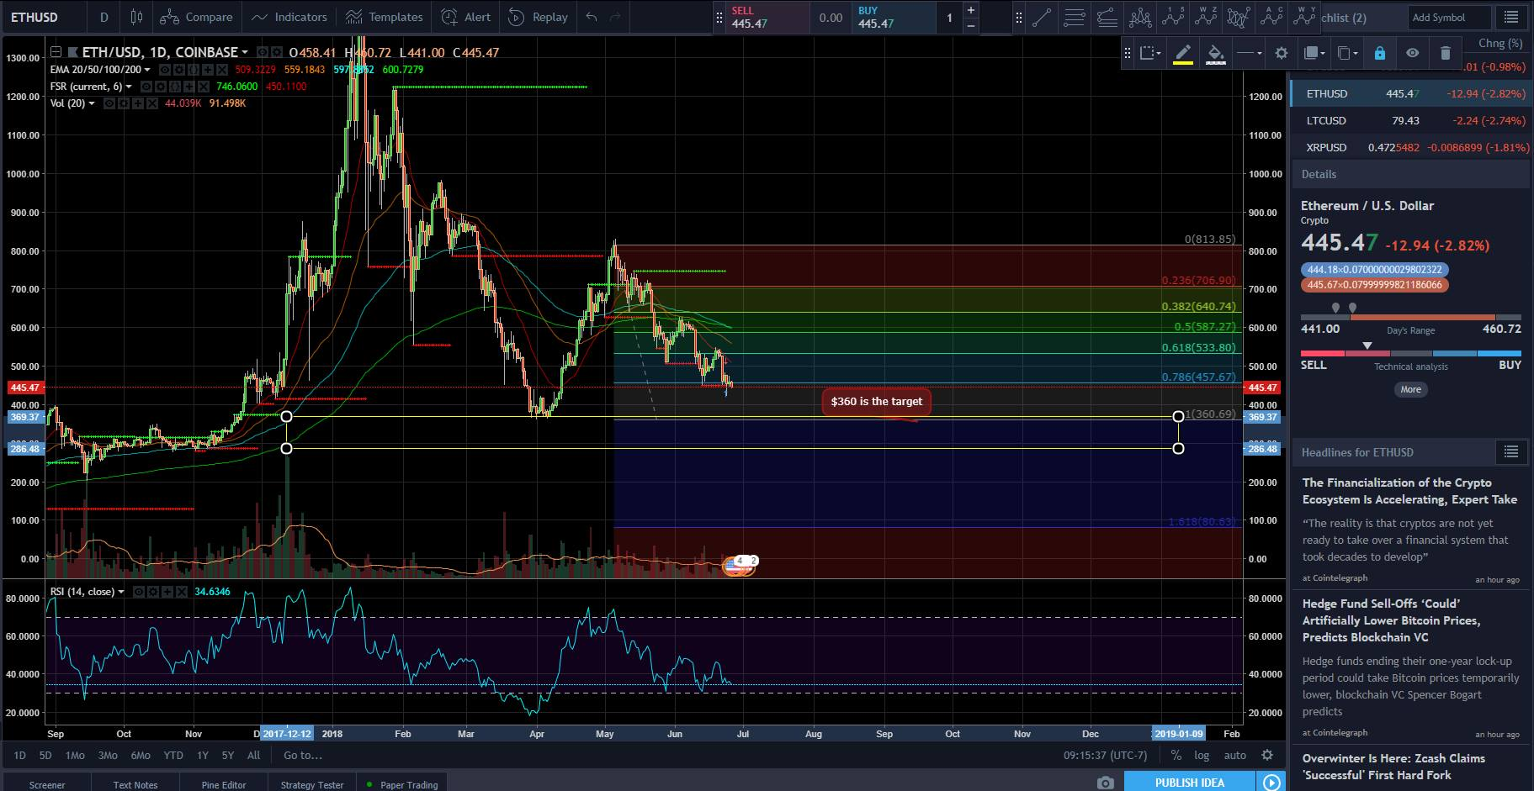Delete the selected drawing with trash icon

(x=1446, y=53)
